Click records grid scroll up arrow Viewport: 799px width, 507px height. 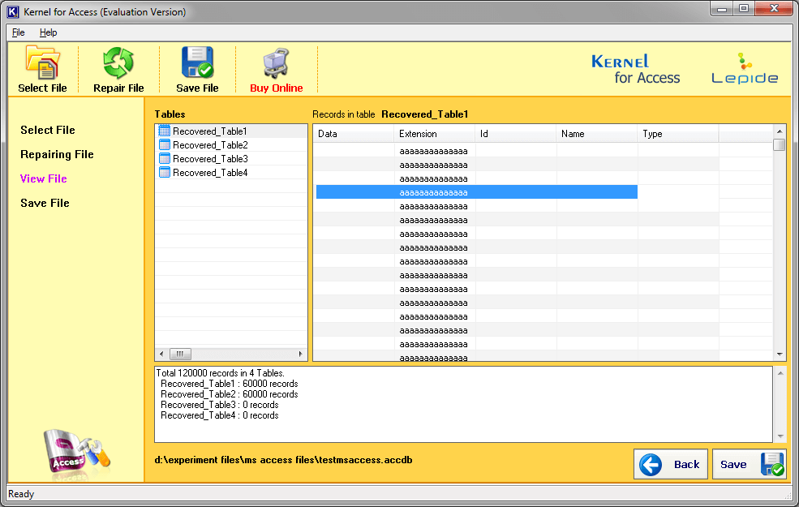click(x=780, y=131)
